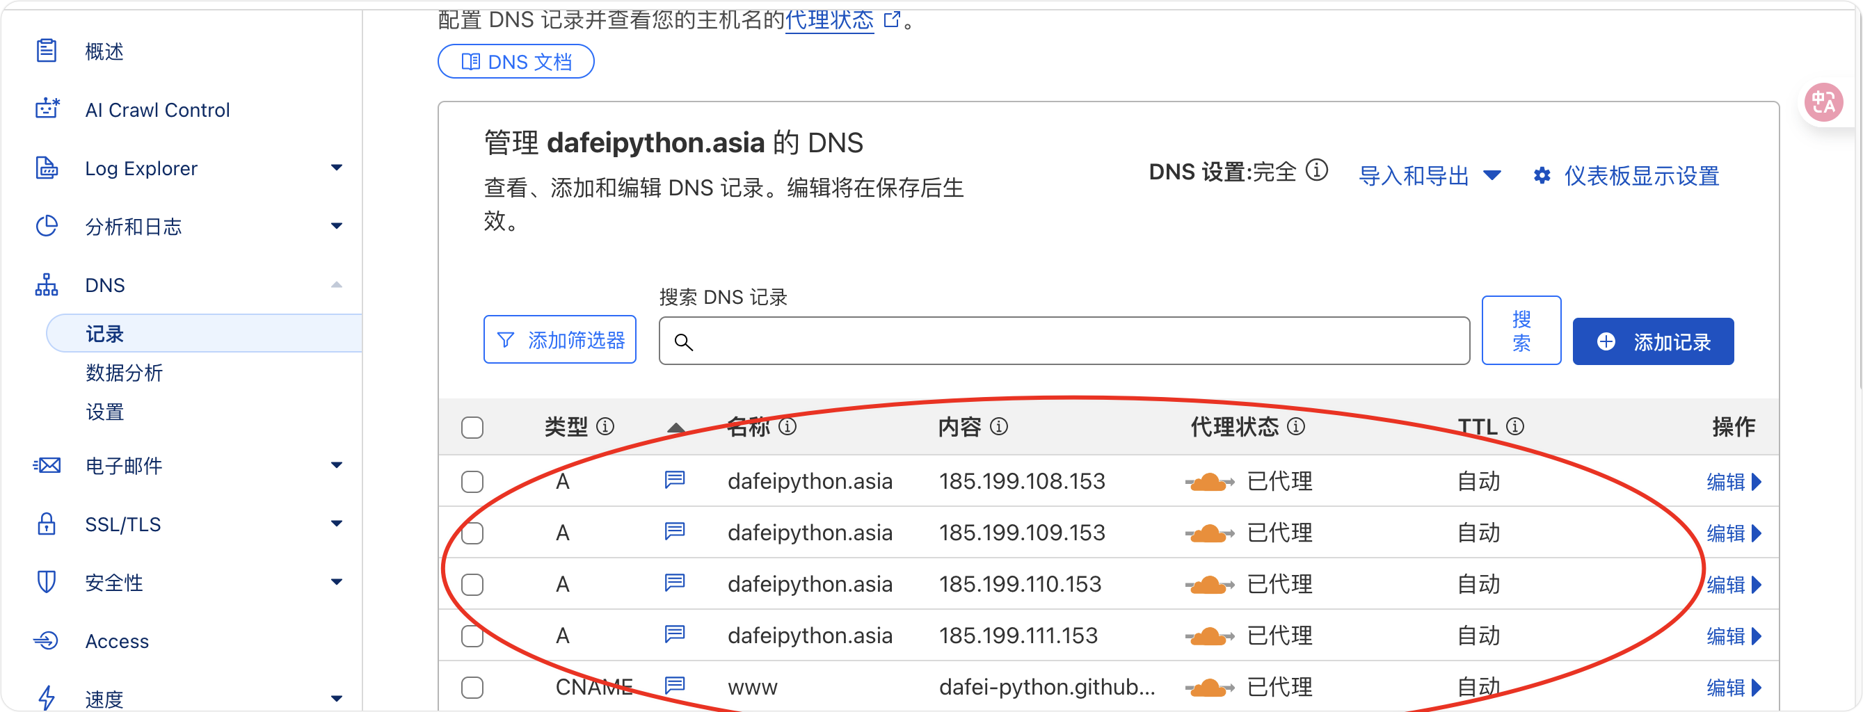Expand the SSL/TLS menu arrow

336,524
